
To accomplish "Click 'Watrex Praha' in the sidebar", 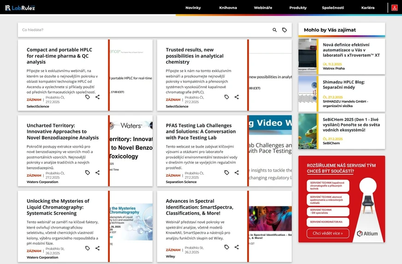I will point(334,69).
